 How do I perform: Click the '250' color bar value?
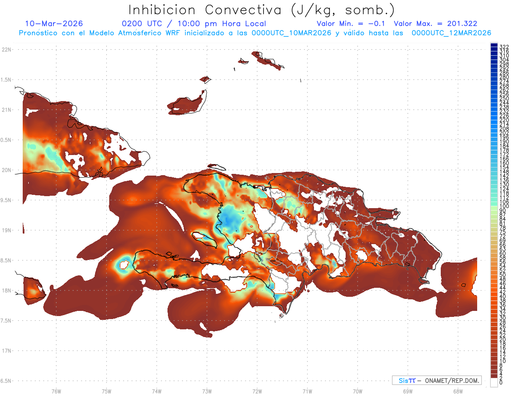[x=504, y=99]
